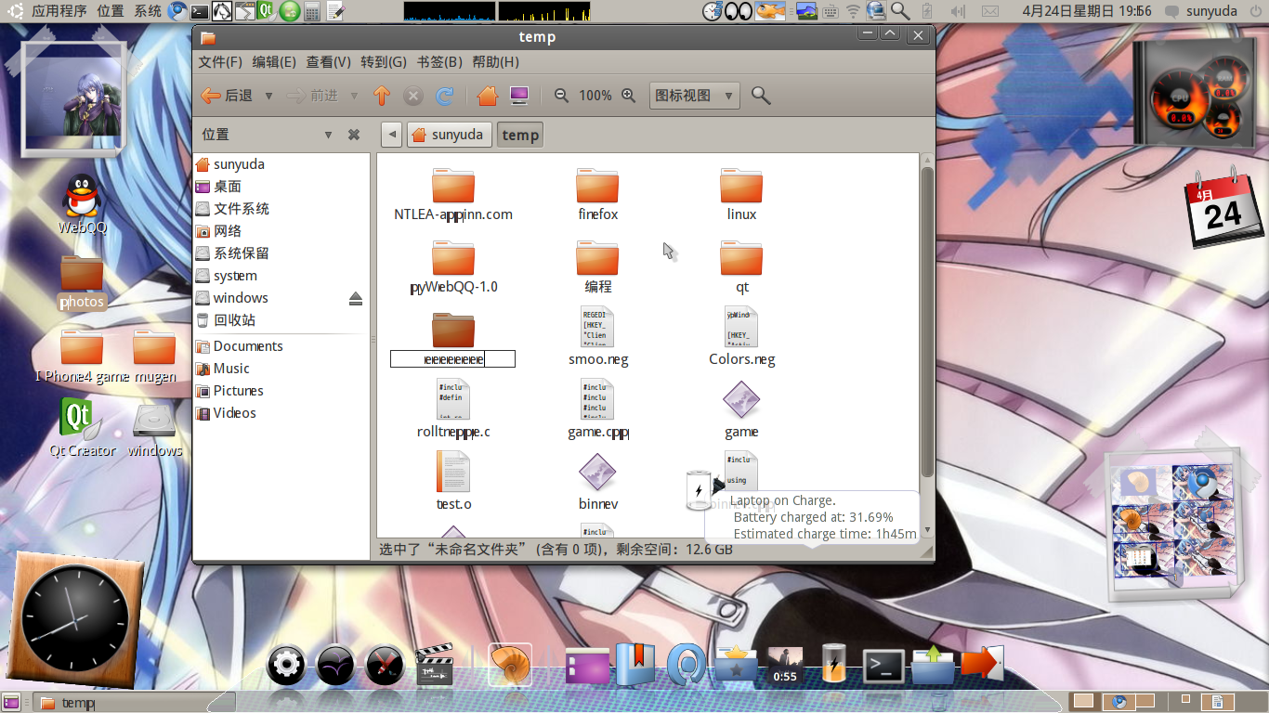Select the game.cpp source file
Image resolution: width=1269 pixels, height=713 pixels.
coord(597,399)
